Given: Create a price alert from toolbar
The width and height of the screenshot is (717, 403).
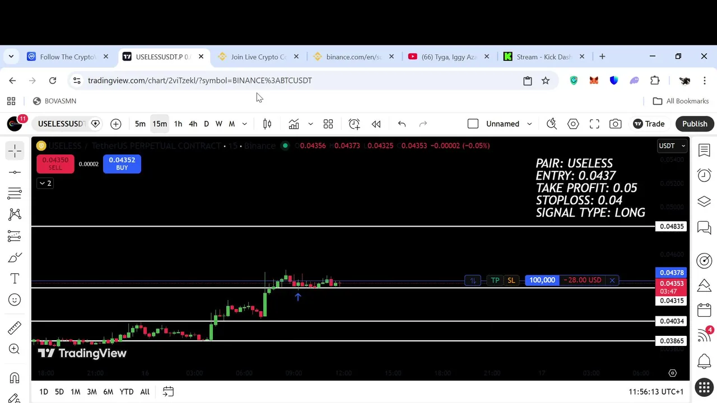Looking at the screenshot, I should 354,124.
